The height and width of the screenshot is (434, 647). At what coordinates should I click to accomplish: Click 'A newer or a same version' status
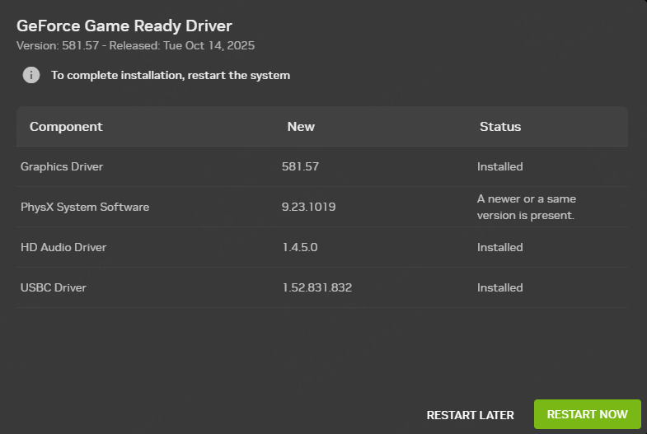click(x=526, y=207)
